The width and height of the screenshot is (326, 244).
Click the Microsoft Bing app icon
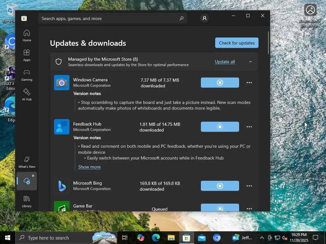[x=62, y=186]
